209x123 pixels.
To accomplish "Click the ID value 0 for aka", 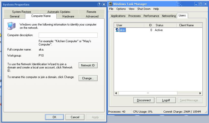I will [x=151, y=30].
